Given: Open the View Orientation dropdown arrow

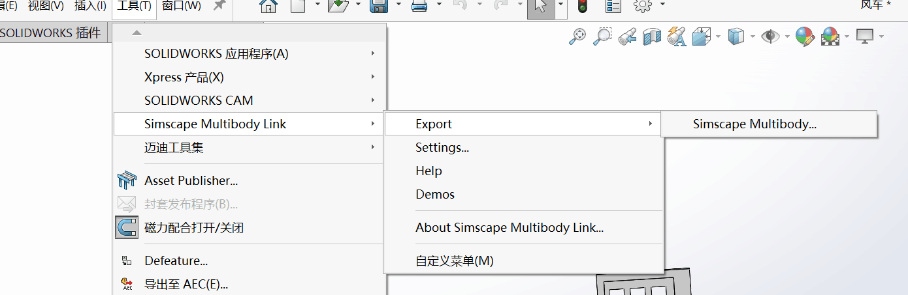Looking at the screenshot, I should click(x=718, y=36).
